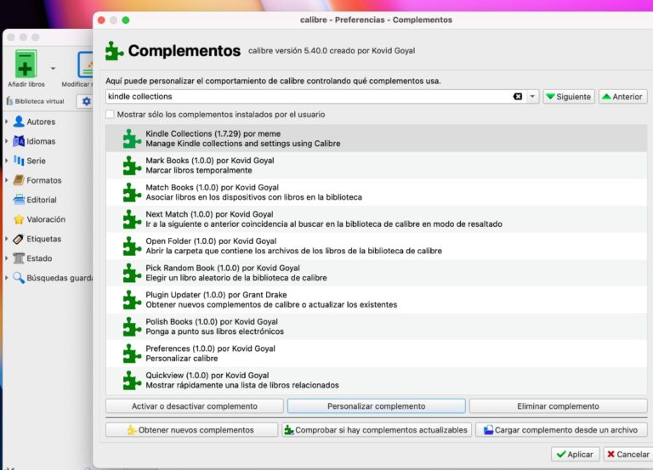
Task: Open Biblioteca virtual in main window
Action: point(36,101)
